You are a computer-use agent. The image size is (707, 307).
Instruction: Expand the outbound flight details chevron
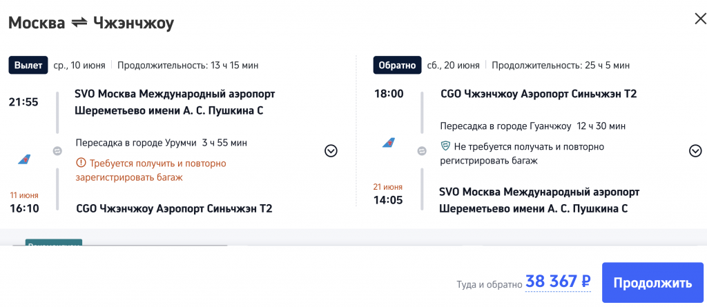(x=331, y=151)
